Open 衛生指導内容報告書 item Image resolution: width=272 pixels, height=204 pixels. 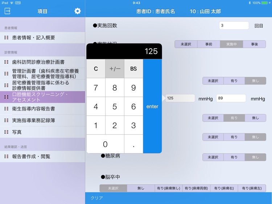pos(42,109)
